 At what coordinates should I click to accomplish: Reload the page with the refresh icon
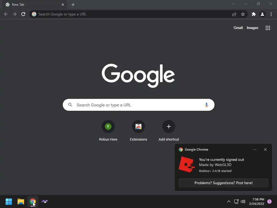point(23,14)
